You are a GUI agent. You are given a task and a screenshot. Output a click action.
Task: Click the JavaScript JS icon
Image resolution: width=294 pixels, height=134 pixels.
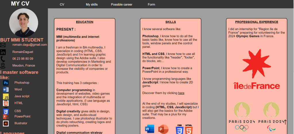[x=6, y=96]
